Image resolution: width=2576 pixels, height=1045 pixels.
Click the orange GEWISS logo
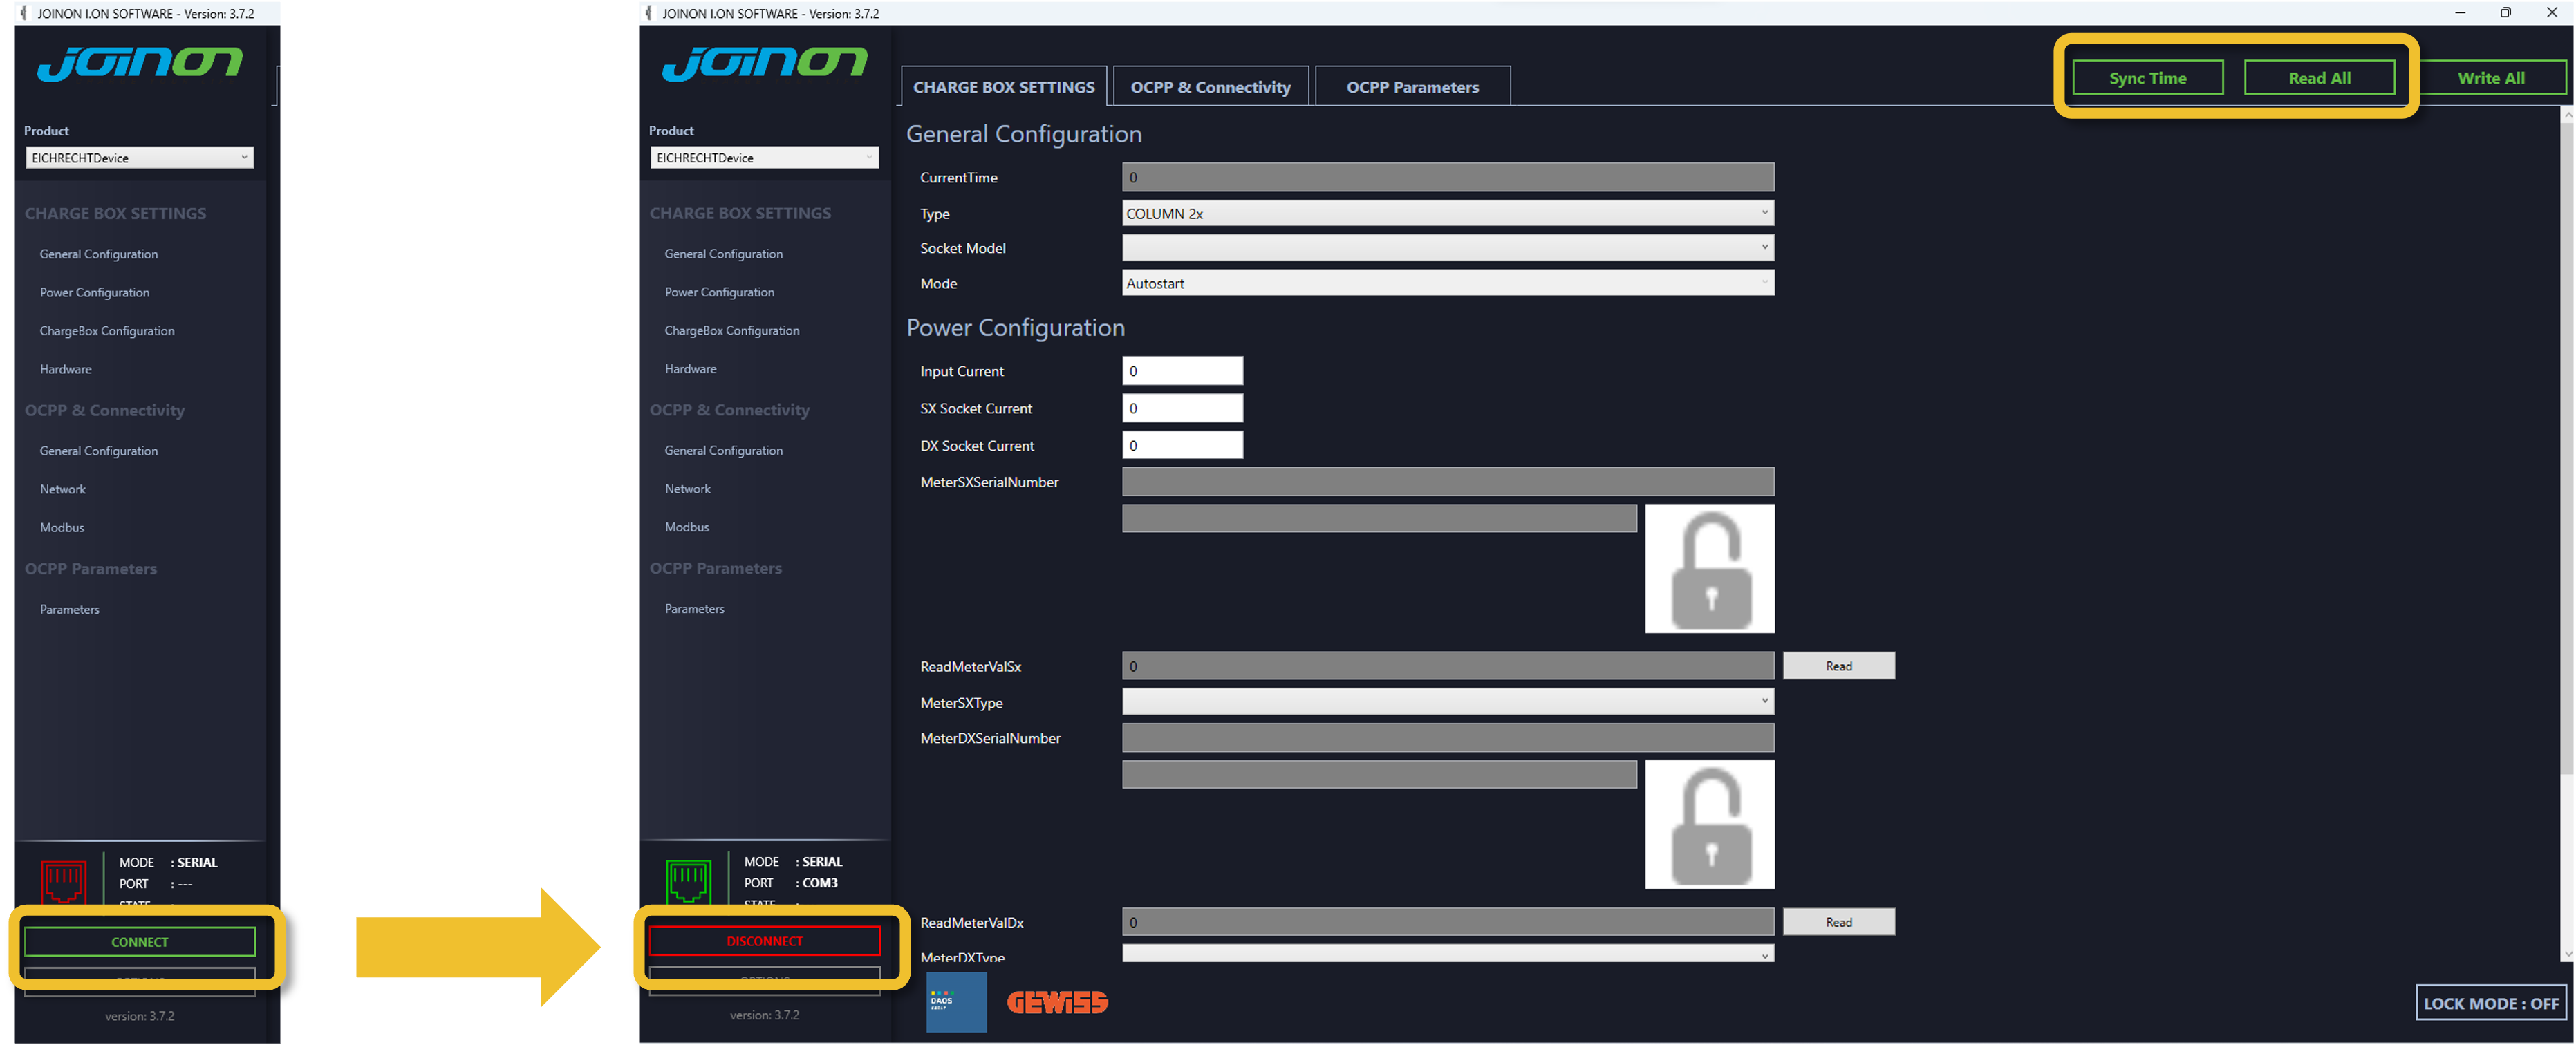(1057, 1002)
